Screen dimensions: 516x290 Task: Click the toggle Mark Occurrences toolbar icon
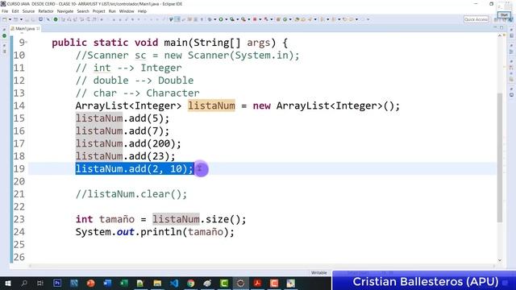coord(177,19)
